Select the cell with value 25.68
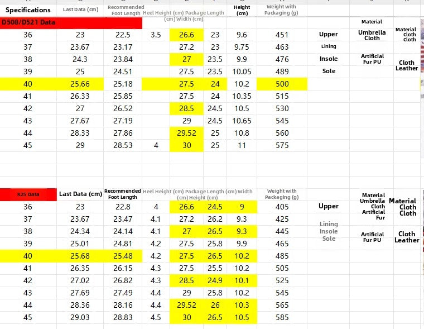Viewport: 424px width, 329px height. click(80, 255)
